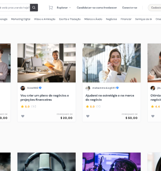This screenshot has width=161, height=171.
Task: Click seller avatar of lilJee980
Action: 23,88
